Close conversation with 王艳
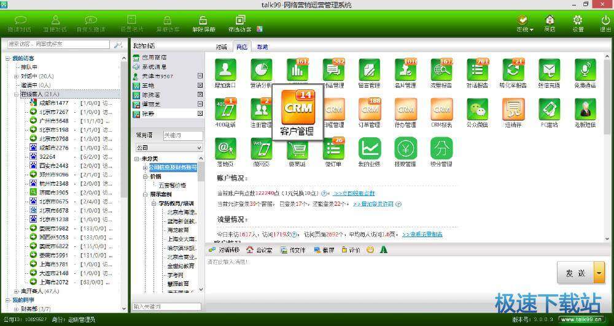Image resolution: width=614 pixels, height=326 pixels. (200, 85)
